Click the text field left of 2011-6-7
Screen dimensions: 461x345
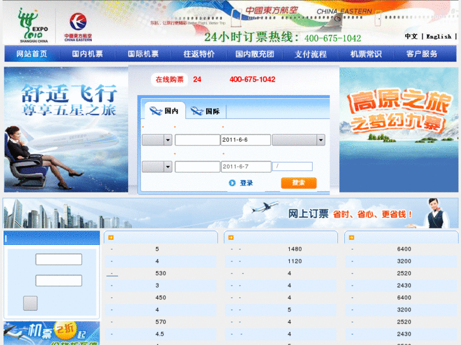pos(197,166)
